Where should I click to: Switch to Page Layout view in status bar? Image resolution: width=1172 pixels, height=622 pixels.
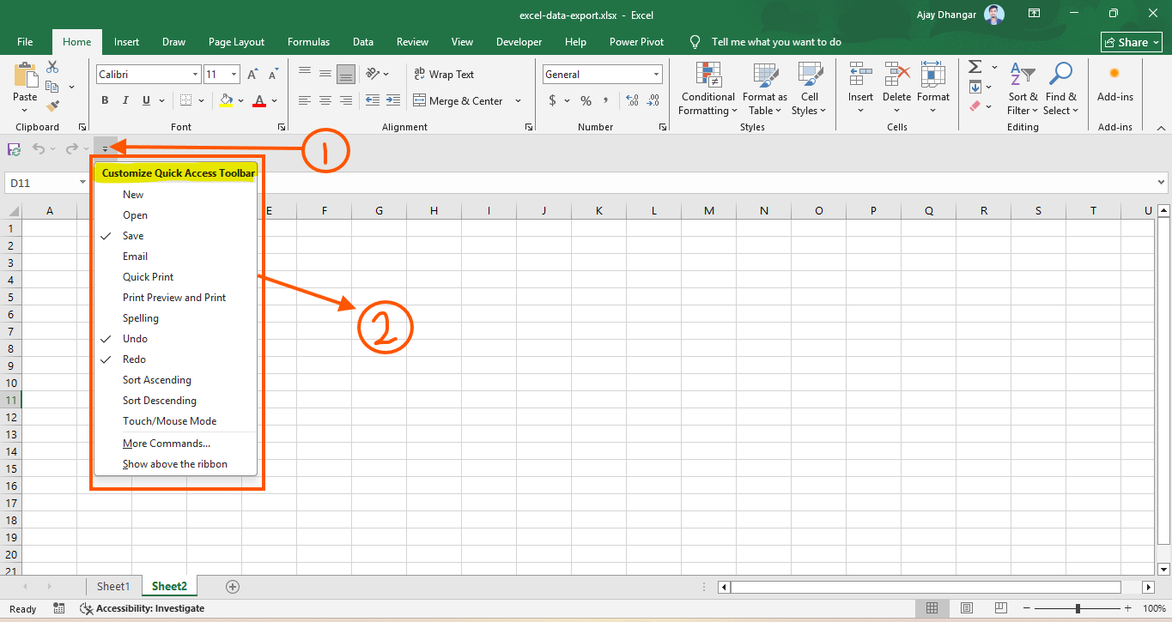tap(968, 608)
